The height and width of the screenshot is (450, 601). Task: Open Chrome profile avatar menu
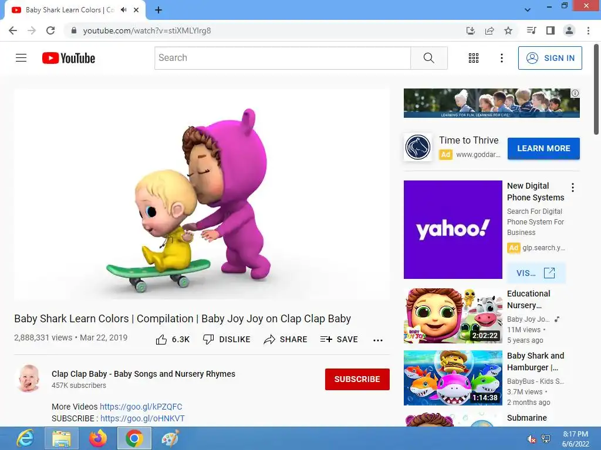click(569, 30)
